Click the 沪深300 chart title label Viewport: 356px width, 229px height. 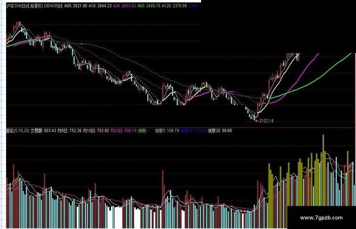click(x=25, y=6)
